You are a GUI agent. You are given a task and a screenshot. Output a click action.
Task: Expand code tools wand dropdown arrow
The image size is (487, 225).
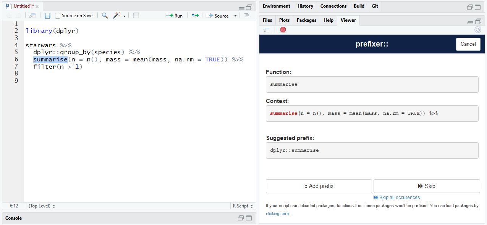click(124, 16)
